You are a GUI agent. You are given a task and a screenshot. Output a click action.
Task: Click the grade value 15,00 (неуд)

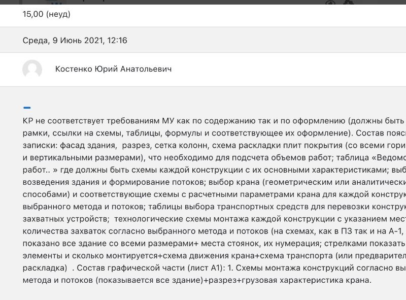click(x=46, y=14)
